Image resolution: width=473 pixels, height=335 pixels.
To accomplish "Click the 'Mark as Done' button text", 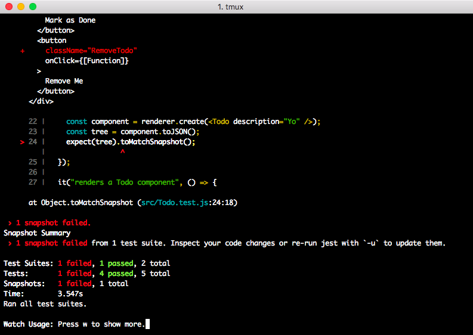I will pos(70,20).
